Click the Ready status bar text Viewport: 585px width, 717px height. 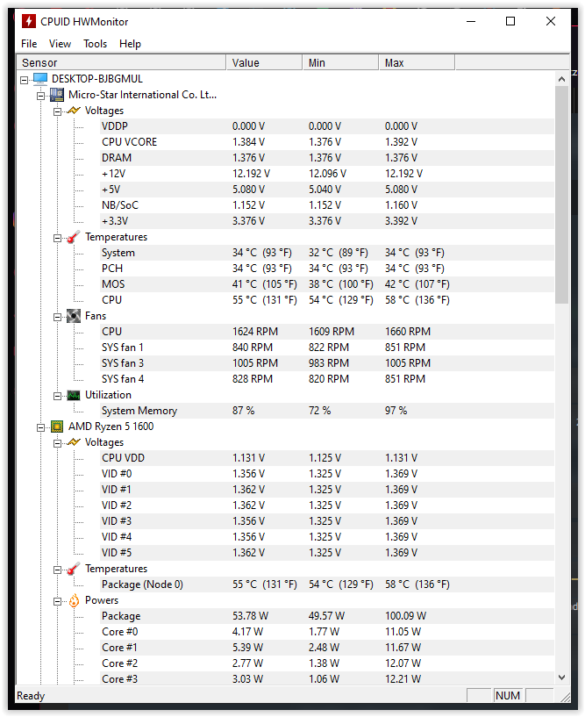31,696
